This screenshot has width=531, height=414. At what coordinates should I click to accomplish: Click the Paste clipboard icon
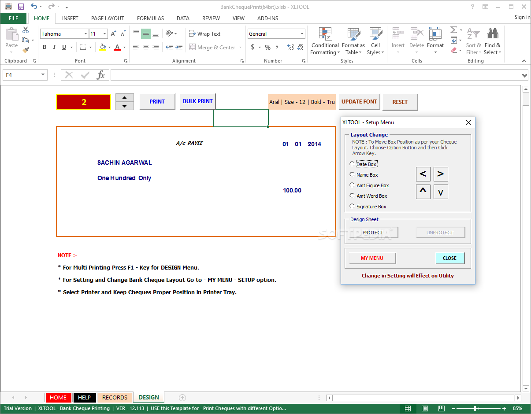coord(11,34)
